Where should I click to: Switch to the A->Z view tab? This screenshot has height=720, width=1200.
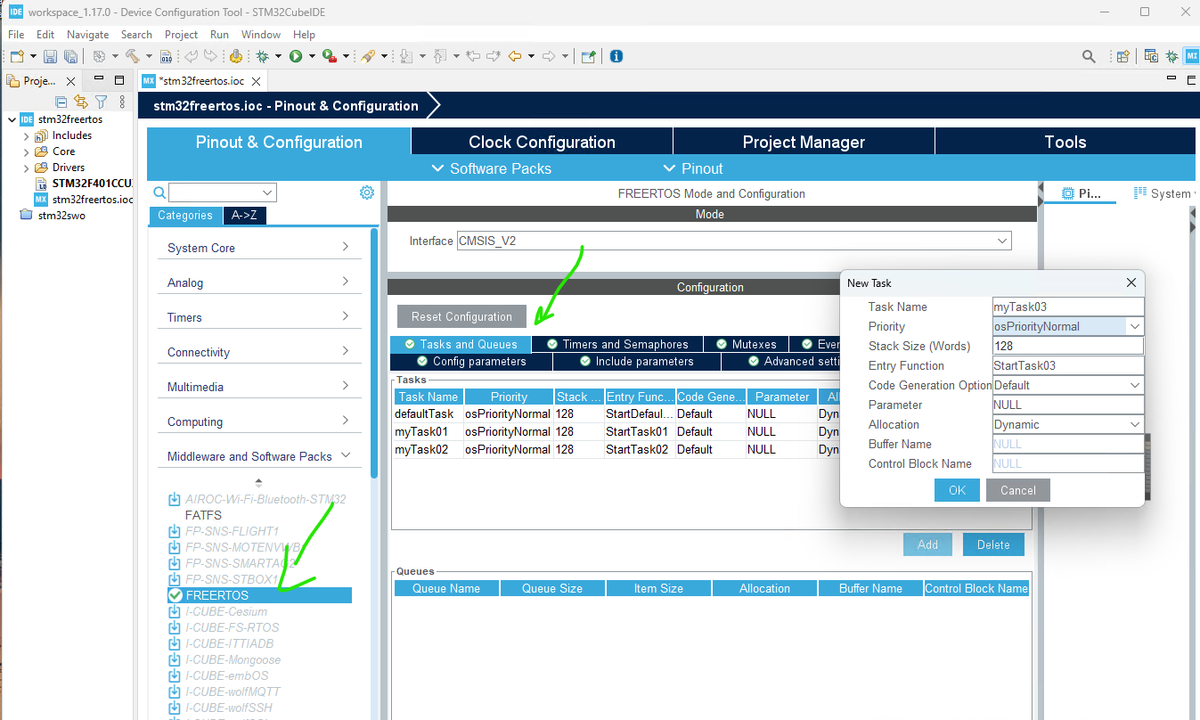[x=244, y=215]
